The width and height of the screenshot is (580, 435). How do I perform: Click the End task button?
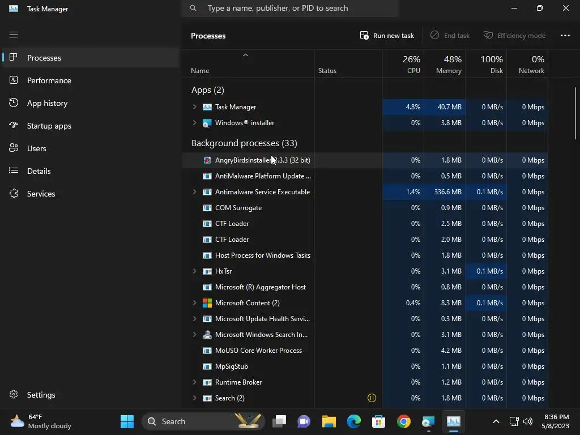coord(450,36)
